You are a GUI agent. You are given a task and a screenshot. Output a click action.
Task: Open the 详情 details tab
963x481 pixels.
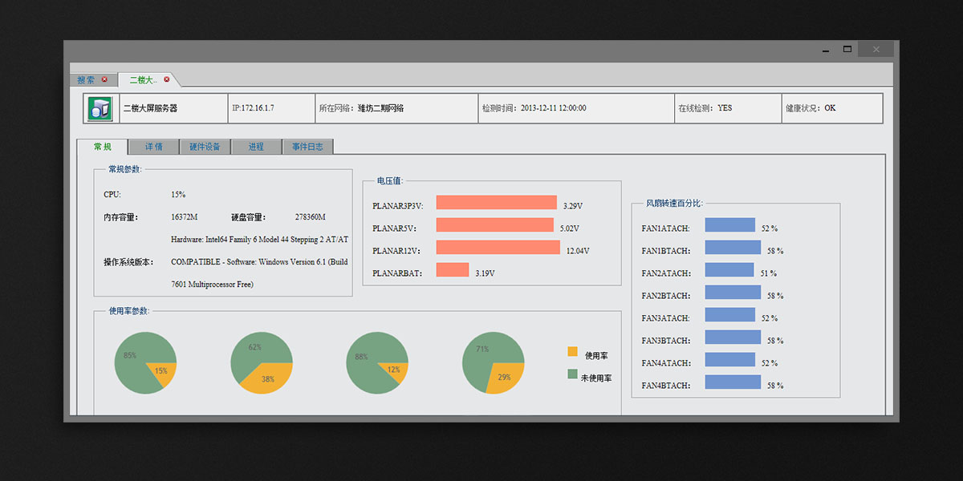tap(153, 148)
